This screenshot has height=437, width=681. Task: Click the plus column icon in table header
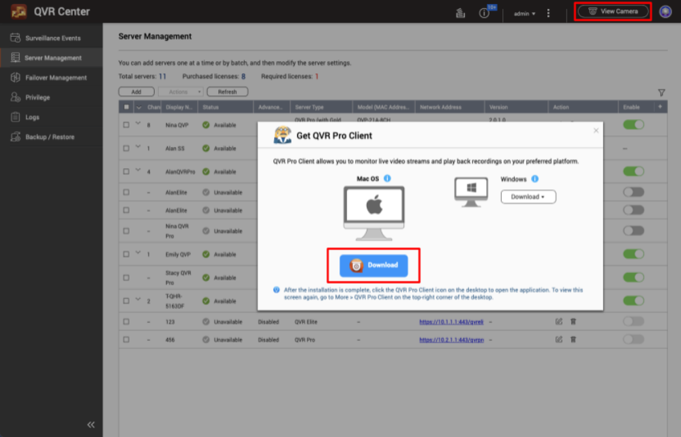(660, 107)
